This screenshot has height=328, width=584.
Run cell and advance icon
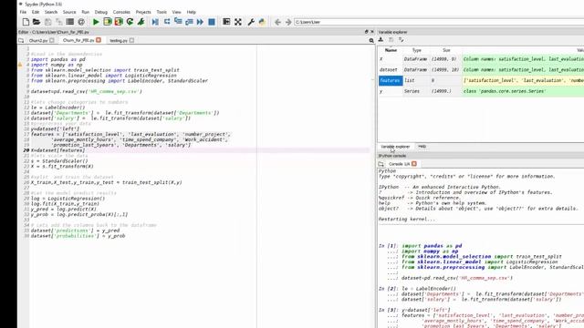pyautogui.click(x=119, y=22)
